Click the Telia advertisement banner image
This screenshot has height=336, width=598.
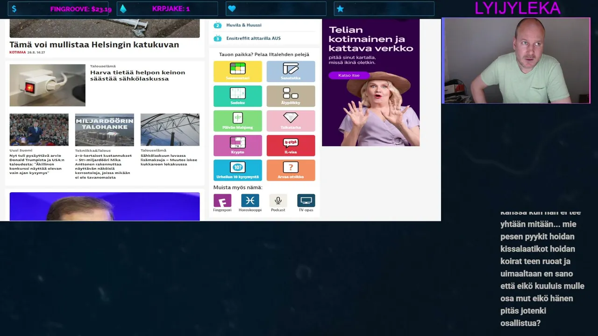370,83
